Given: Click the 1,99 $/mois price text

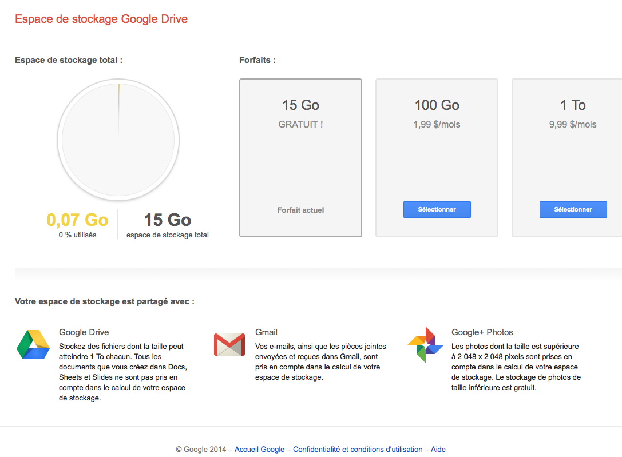Looking at the screenshot, I should (x=437, y=124).
